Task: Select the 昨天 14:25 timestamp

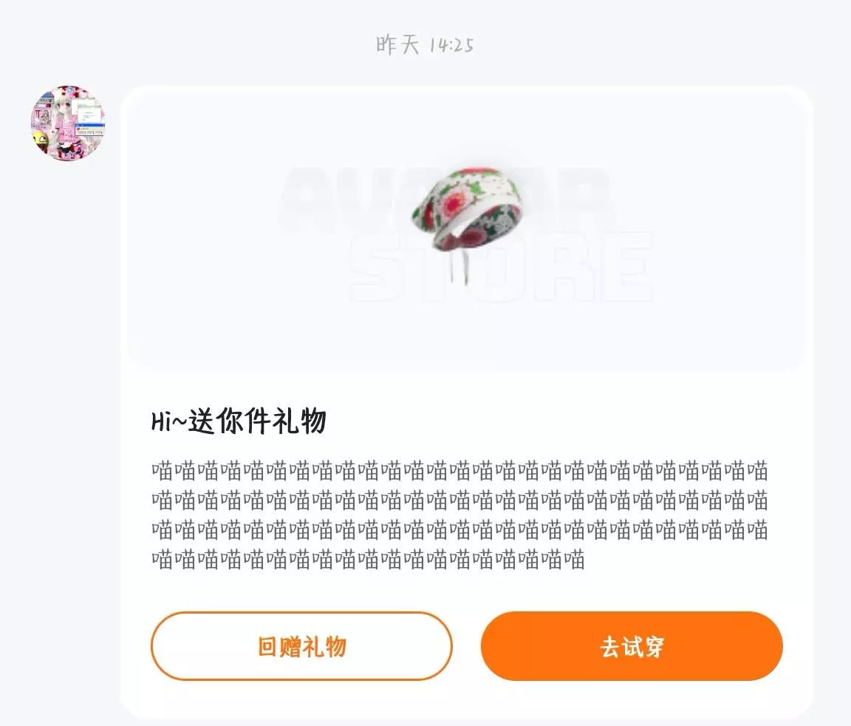Action: [425, 44]
